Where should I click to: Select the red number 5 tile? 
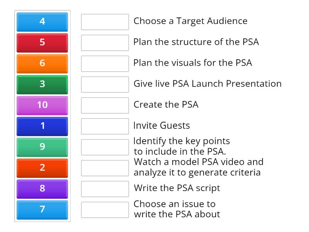click(x=42, y=43)
